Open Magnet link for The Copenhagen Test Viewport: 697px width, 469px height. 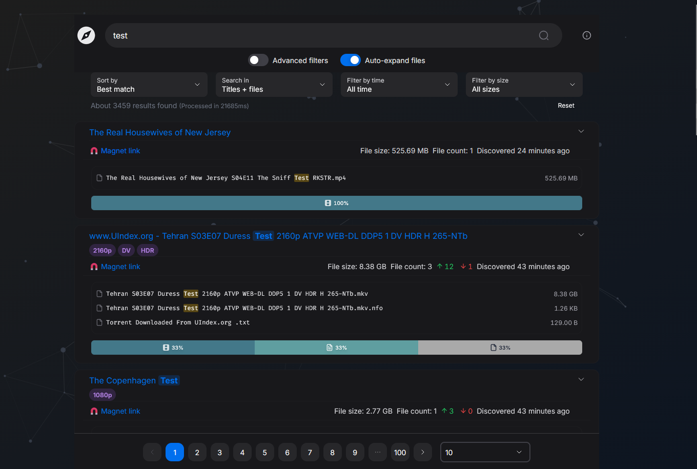tap(120, 411)
